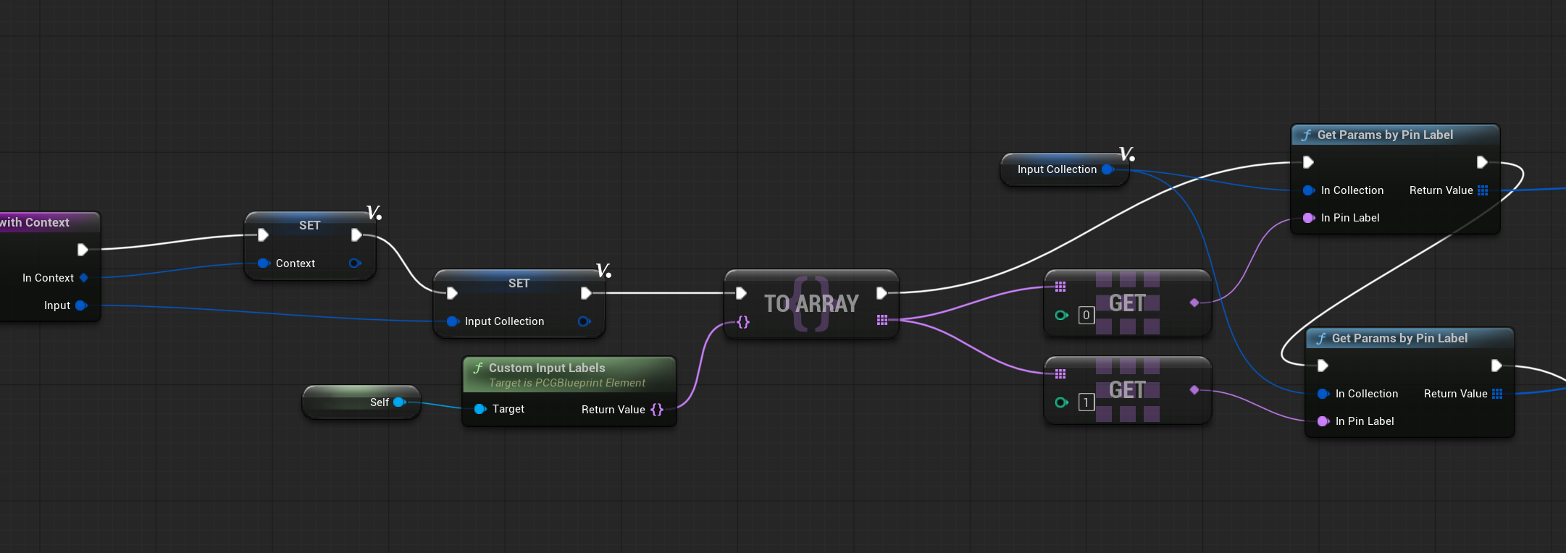
Task: Click the Self node output pin
Action: coord(399,402)
